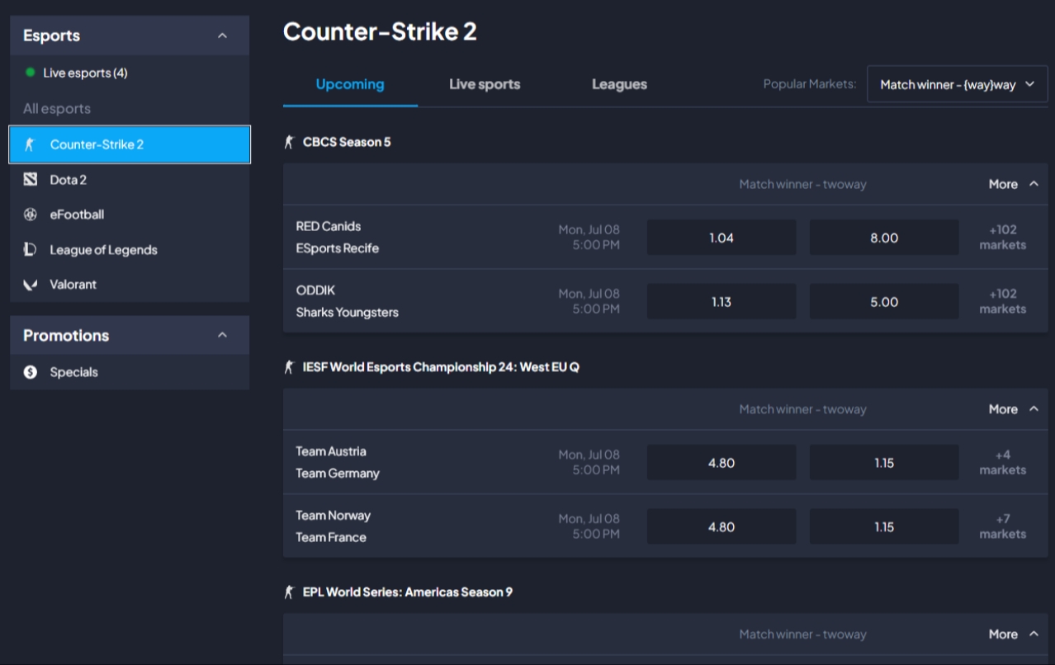
Task: Click the Team Germany name
Action: [338, 473]
